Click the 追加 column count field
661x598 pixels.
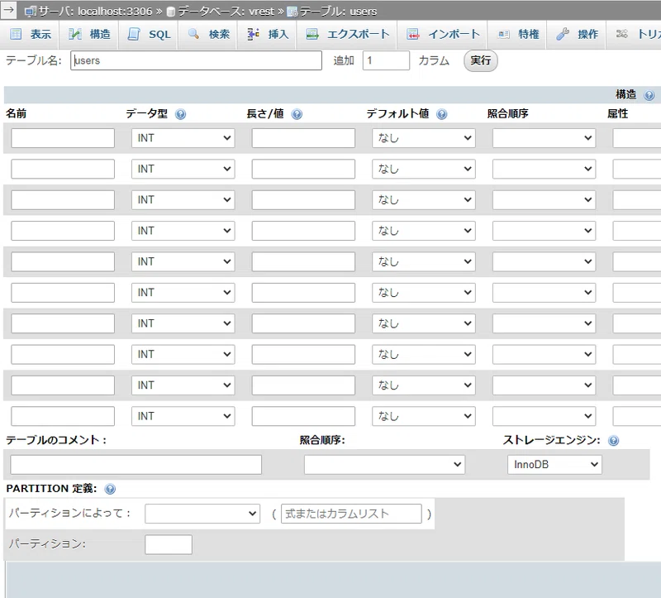pyautogui.click(x=386, y=60)
